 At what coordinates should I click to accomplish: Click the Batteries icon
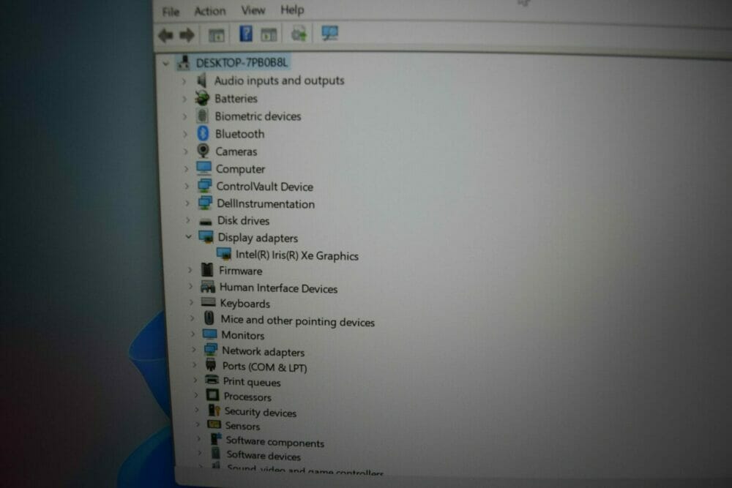pos(202,98)
